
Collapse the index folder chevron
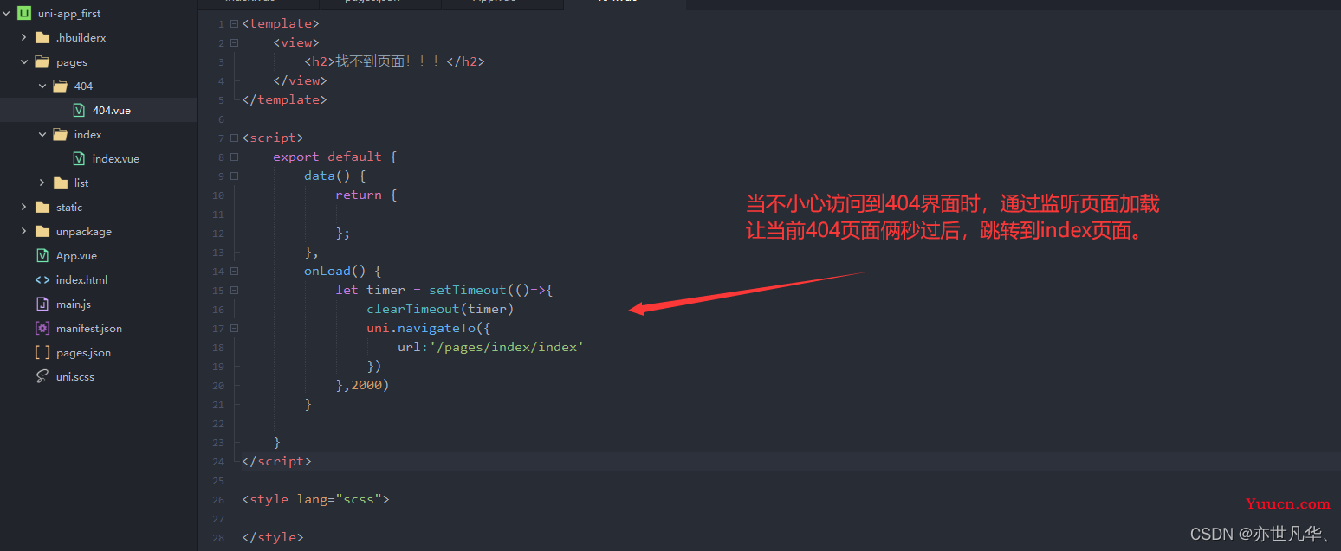42,135
